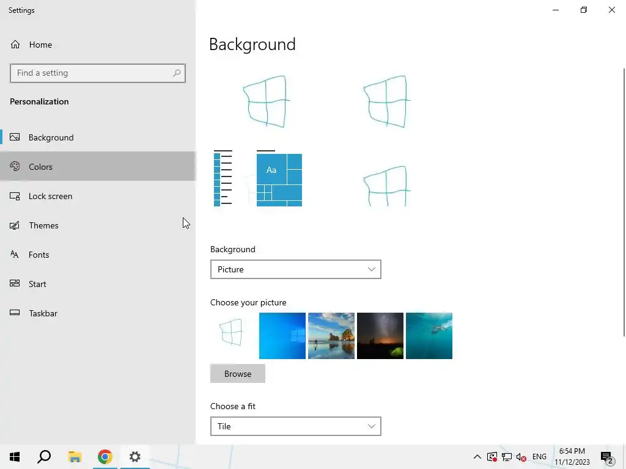Screen dimensions: 626x469
Task: Show hidden system tray icons
Action: tap(477, 457)
